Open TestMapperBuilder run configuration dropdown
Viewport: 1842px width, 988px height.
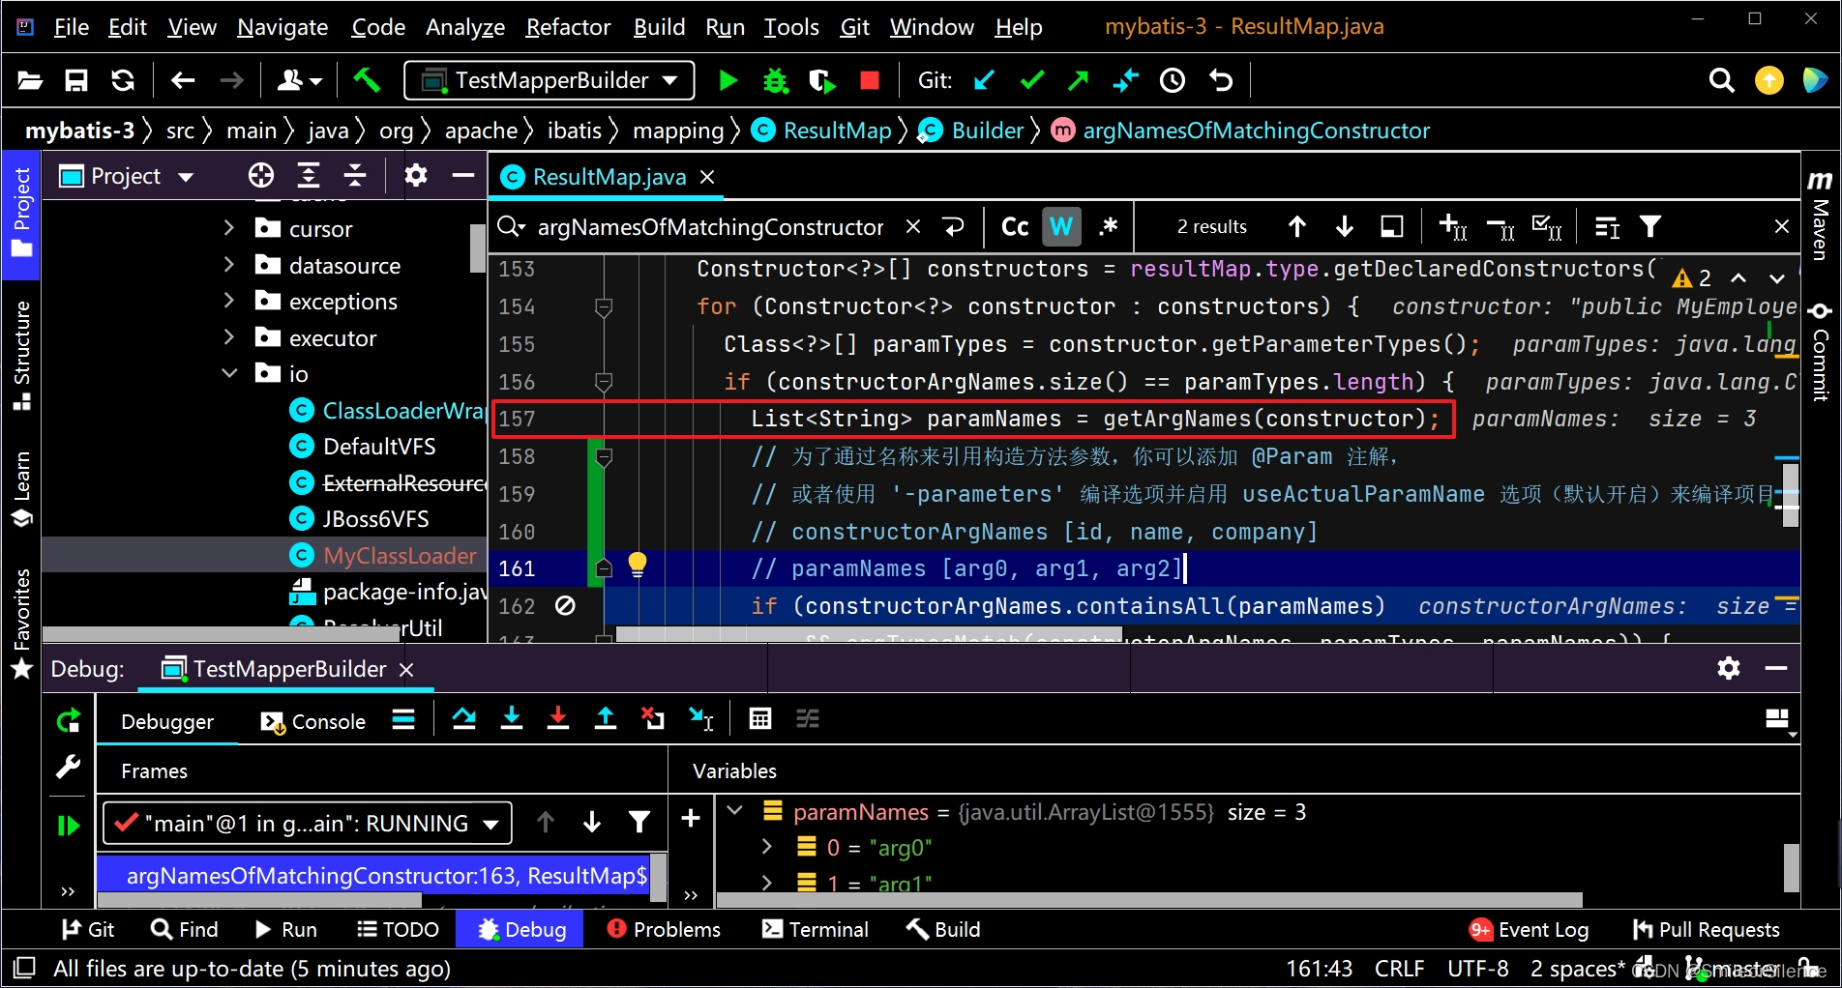(x=550, y=80)
